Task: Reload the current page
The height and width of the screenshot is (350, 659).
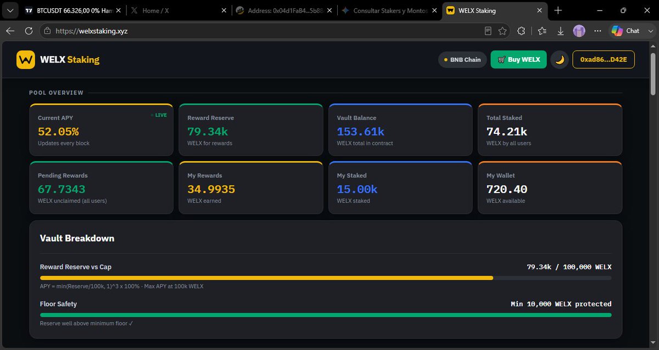Action: tap(29, 31)
